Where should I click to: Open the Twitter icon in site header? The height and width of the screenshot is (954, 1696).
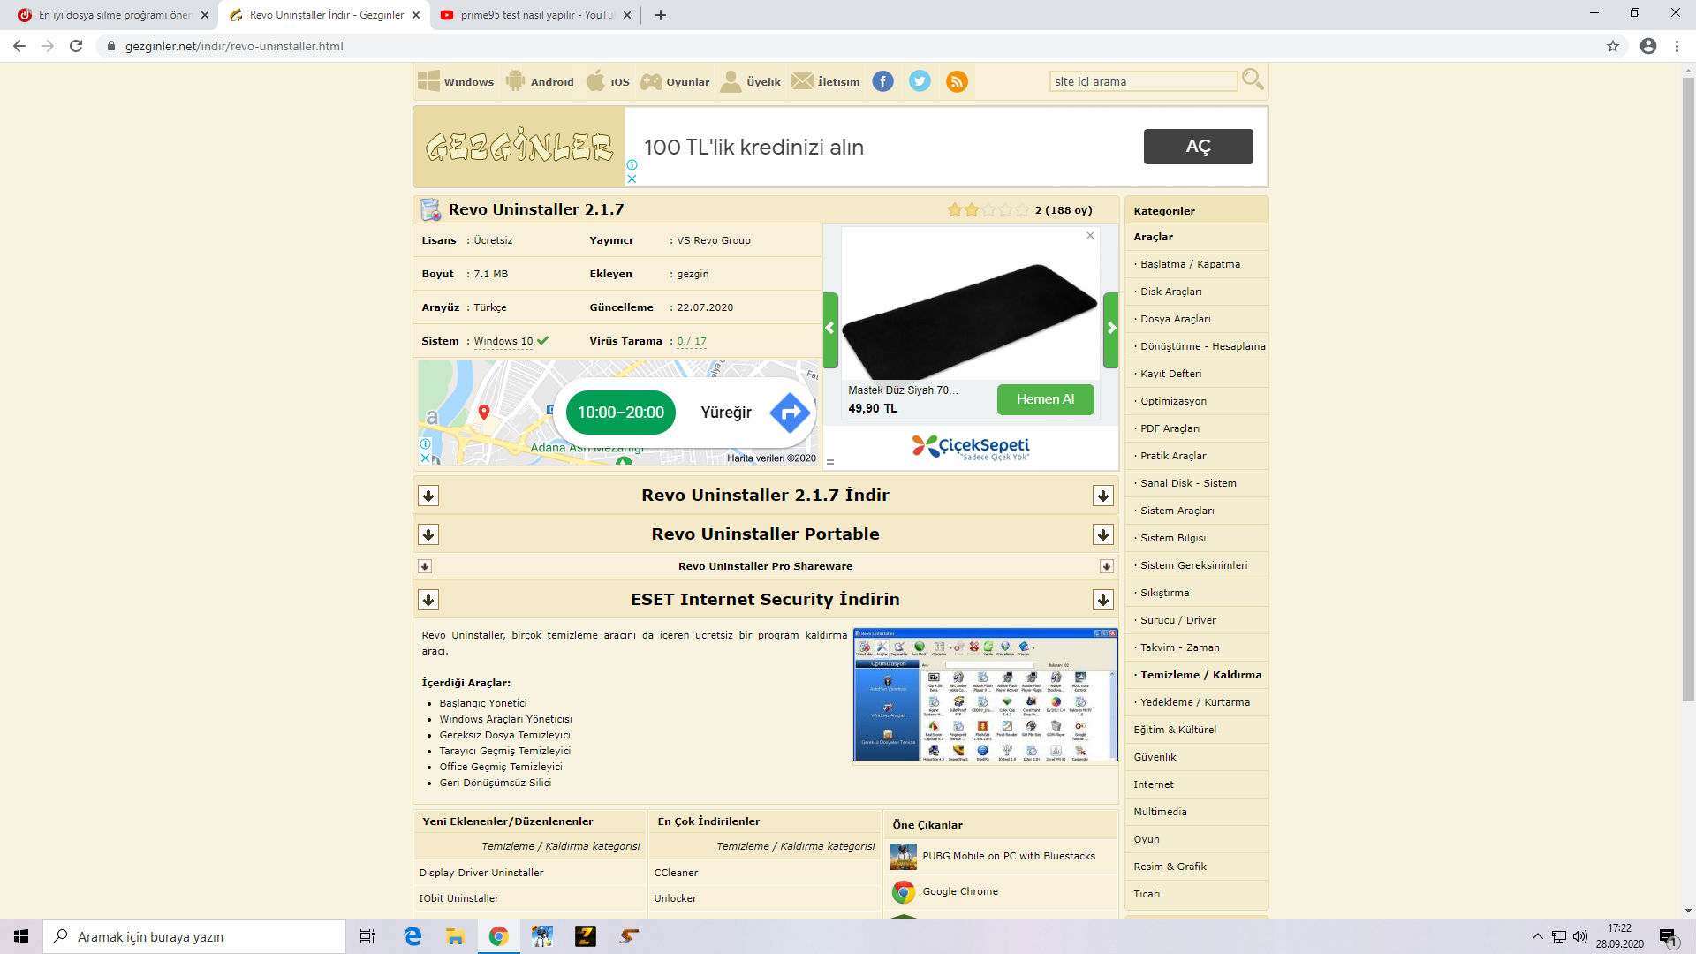pyautogui.click(x=920, y=81)
